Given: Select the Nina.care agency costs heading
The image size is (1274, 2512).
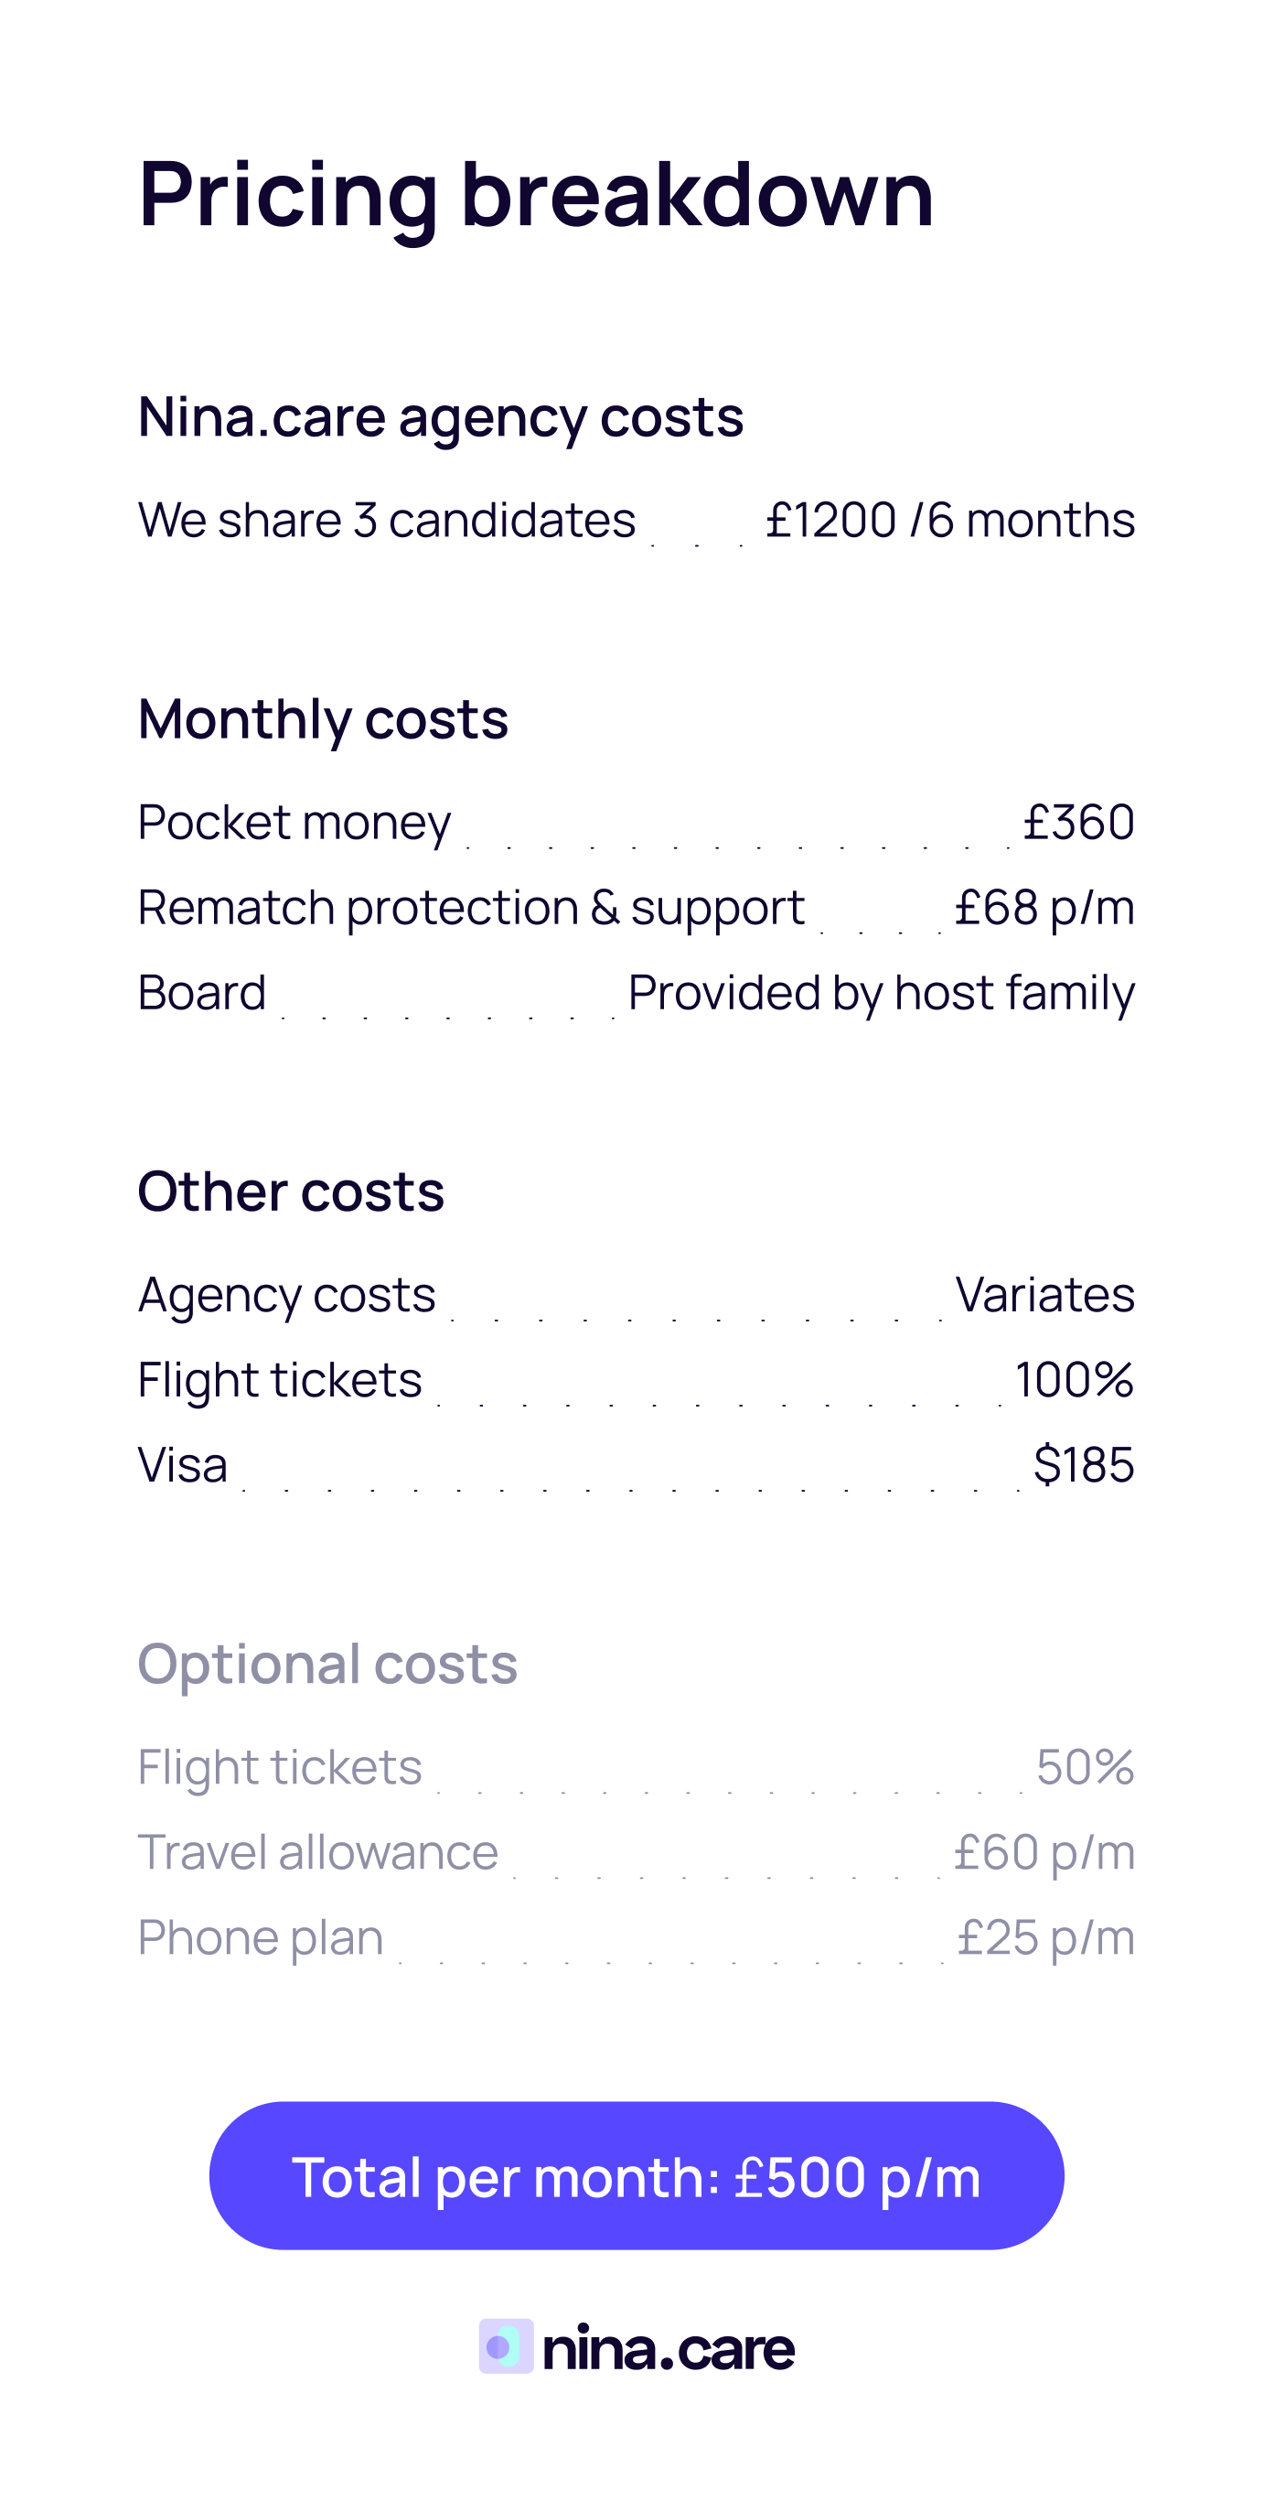Looking at the screenshot, I should click(441, 417).
